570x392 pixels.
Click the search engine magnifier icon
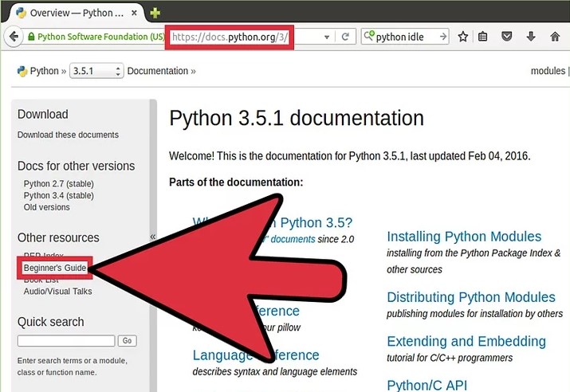(368, 36)
